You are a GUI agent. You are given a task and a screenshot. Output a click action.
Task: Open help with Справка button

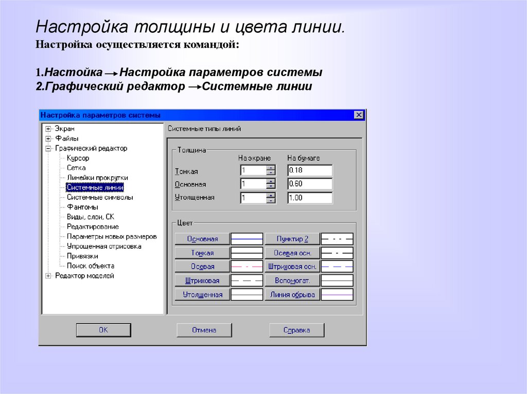(297, 330)
